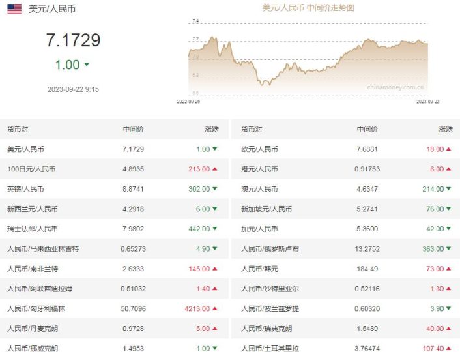Click green down arrow next to 442.00

[x=215, y=229]
